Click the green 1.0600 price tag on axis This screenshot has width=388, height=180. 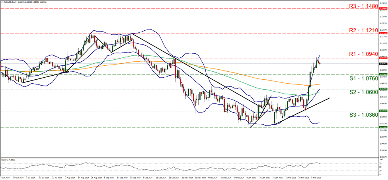[x=383, y=89]
